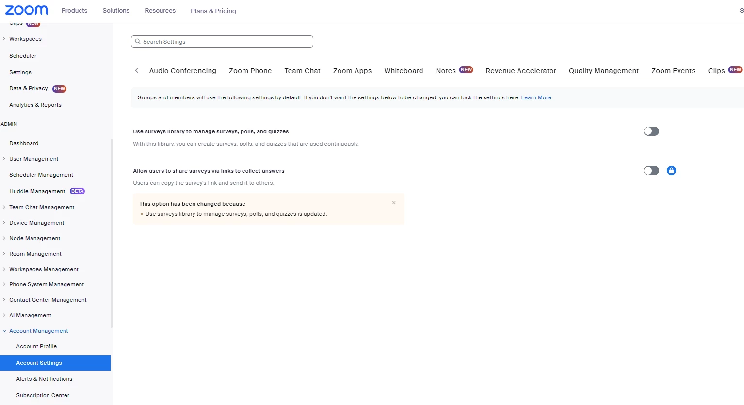
Task: Click the NEW badge on Notes tab
Action: click(466, 70)
